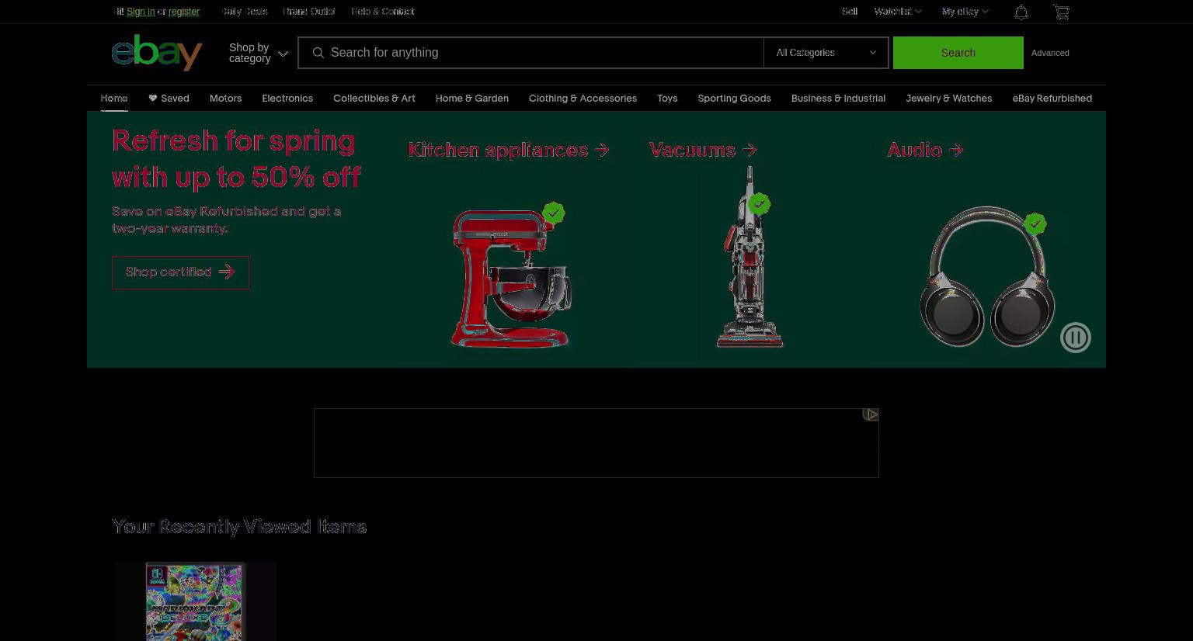This screenshot has height=641, width=1193.
Task: Click the Sell link
Action: point(850,12)
